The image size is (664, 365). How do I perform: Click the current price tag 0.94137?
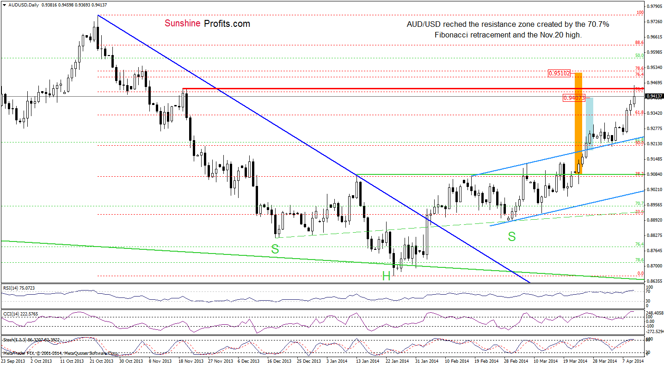[x=655, y=96]
